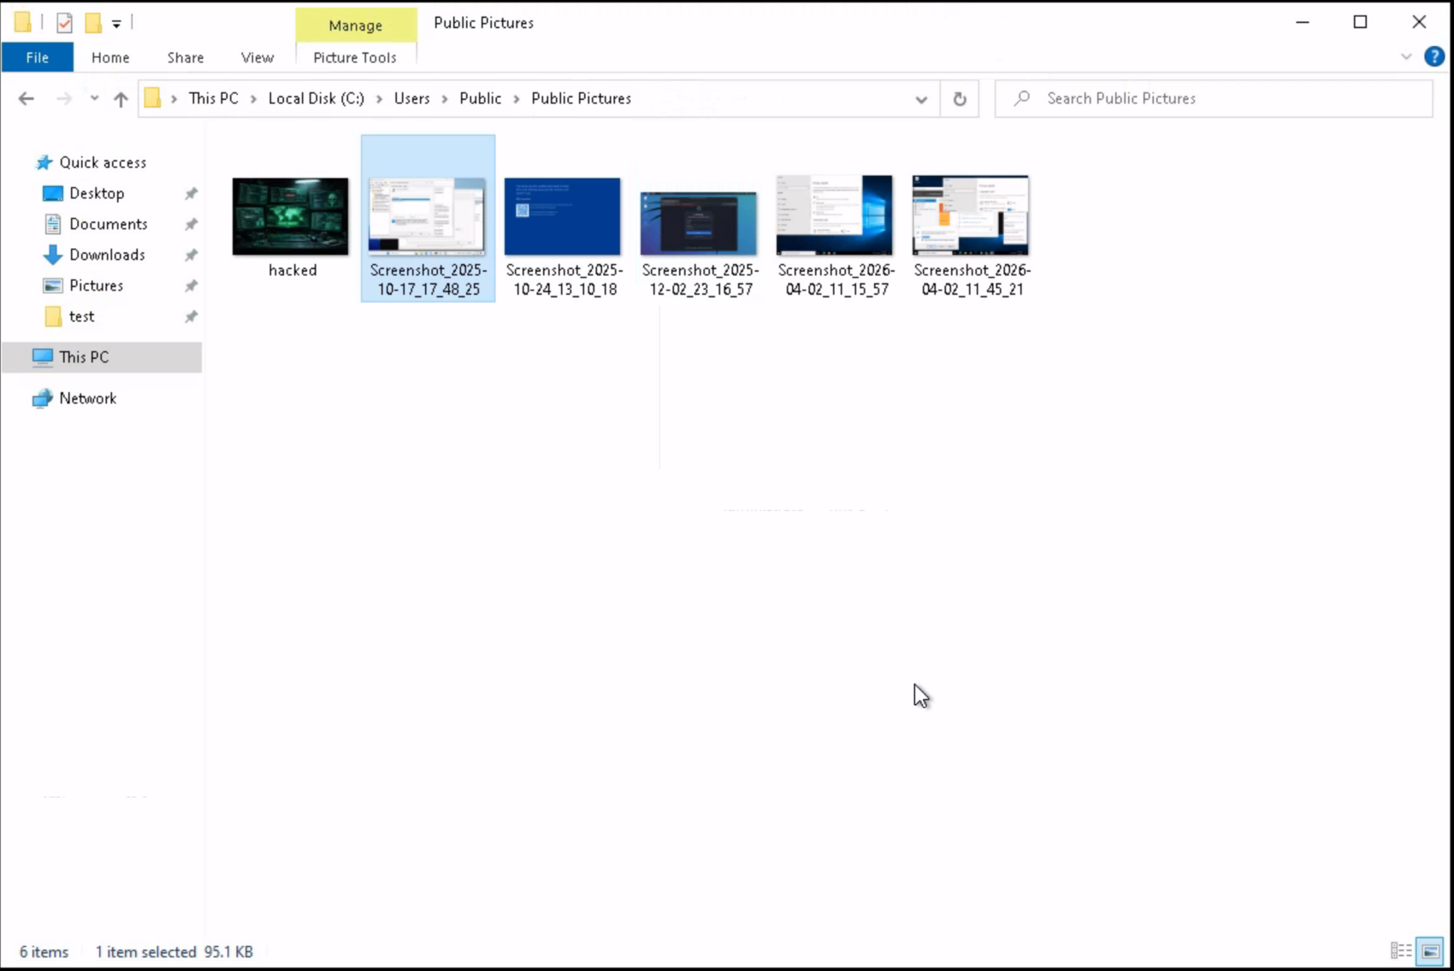The width and height of the screenshot is (1454, 971).
Task: Click the 6 items status text
Action: tap(44, 951)
